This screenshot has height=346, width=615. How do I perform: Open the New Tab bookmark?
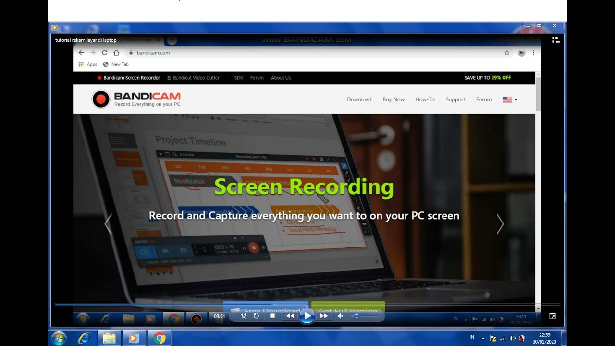(x=116, y=64)
